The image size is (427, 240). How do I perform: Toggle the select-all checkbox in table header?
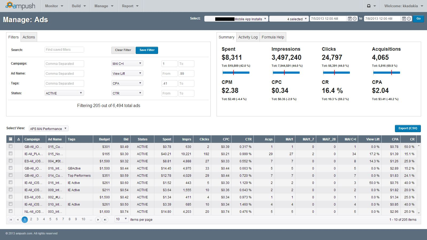tap(10, 139)
